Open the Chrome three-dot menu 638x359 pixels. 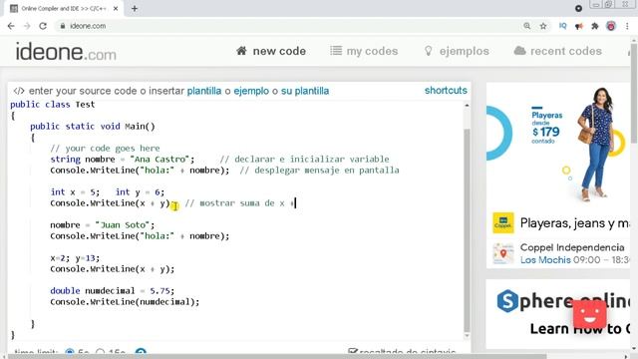tap(627, 26)
